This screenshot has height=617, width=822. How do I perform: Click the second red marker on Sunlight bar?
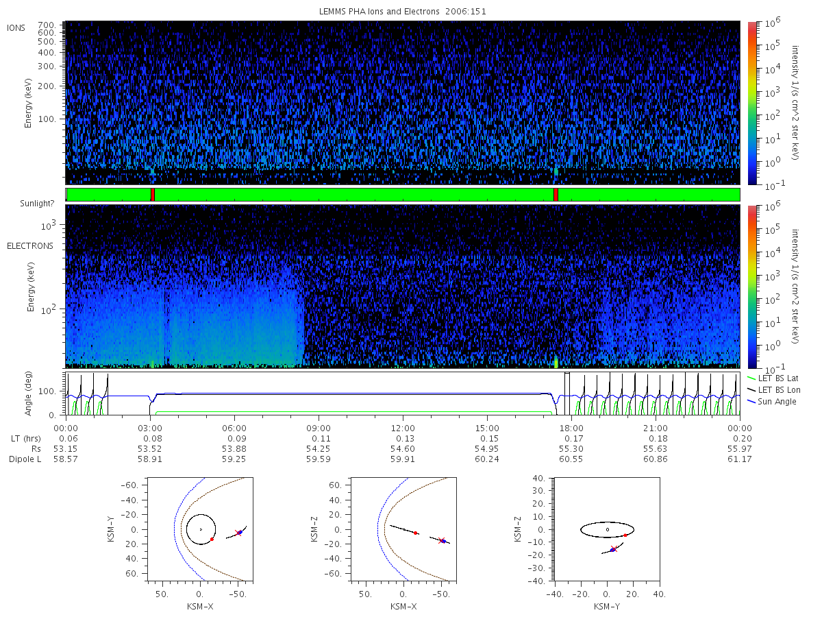[x=556, y=195]
